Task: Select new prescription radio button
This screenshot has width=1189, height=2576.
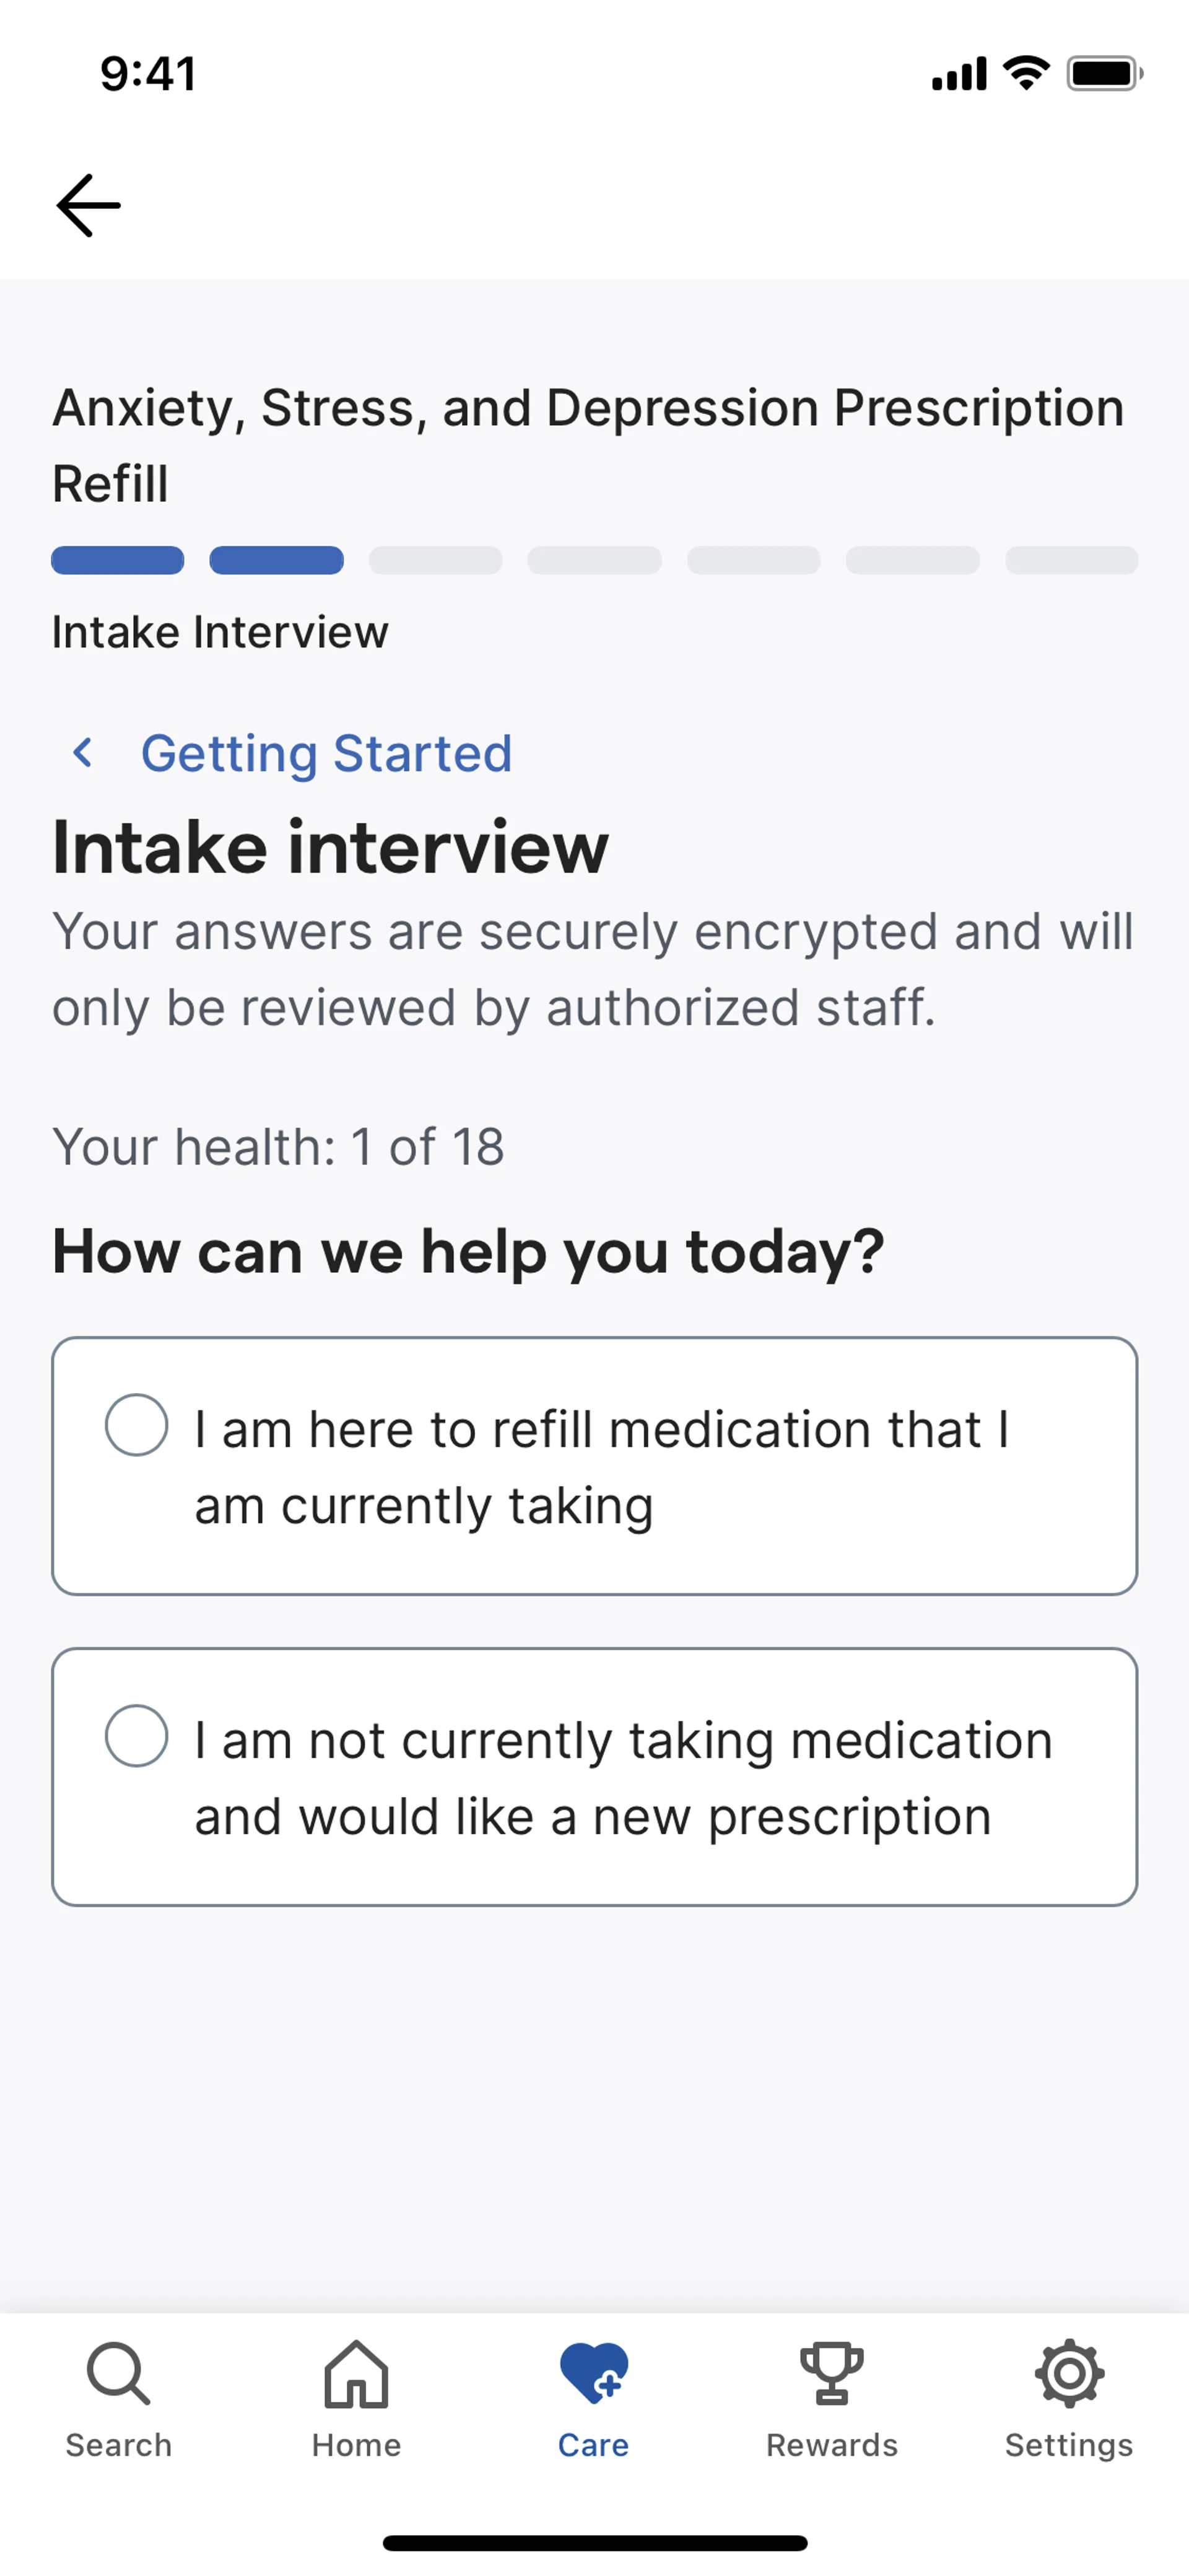Action: click(x=137, y=1736)
